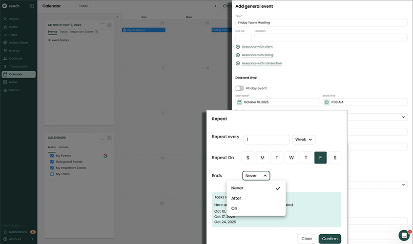Click the Repeat every number field
This screenshot has height=244, width=413.
click(266, 140)
